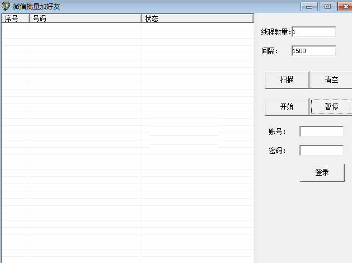Viewport: 352px width, 263px height.
Task: Maximize the window
Action: [328, 7]
